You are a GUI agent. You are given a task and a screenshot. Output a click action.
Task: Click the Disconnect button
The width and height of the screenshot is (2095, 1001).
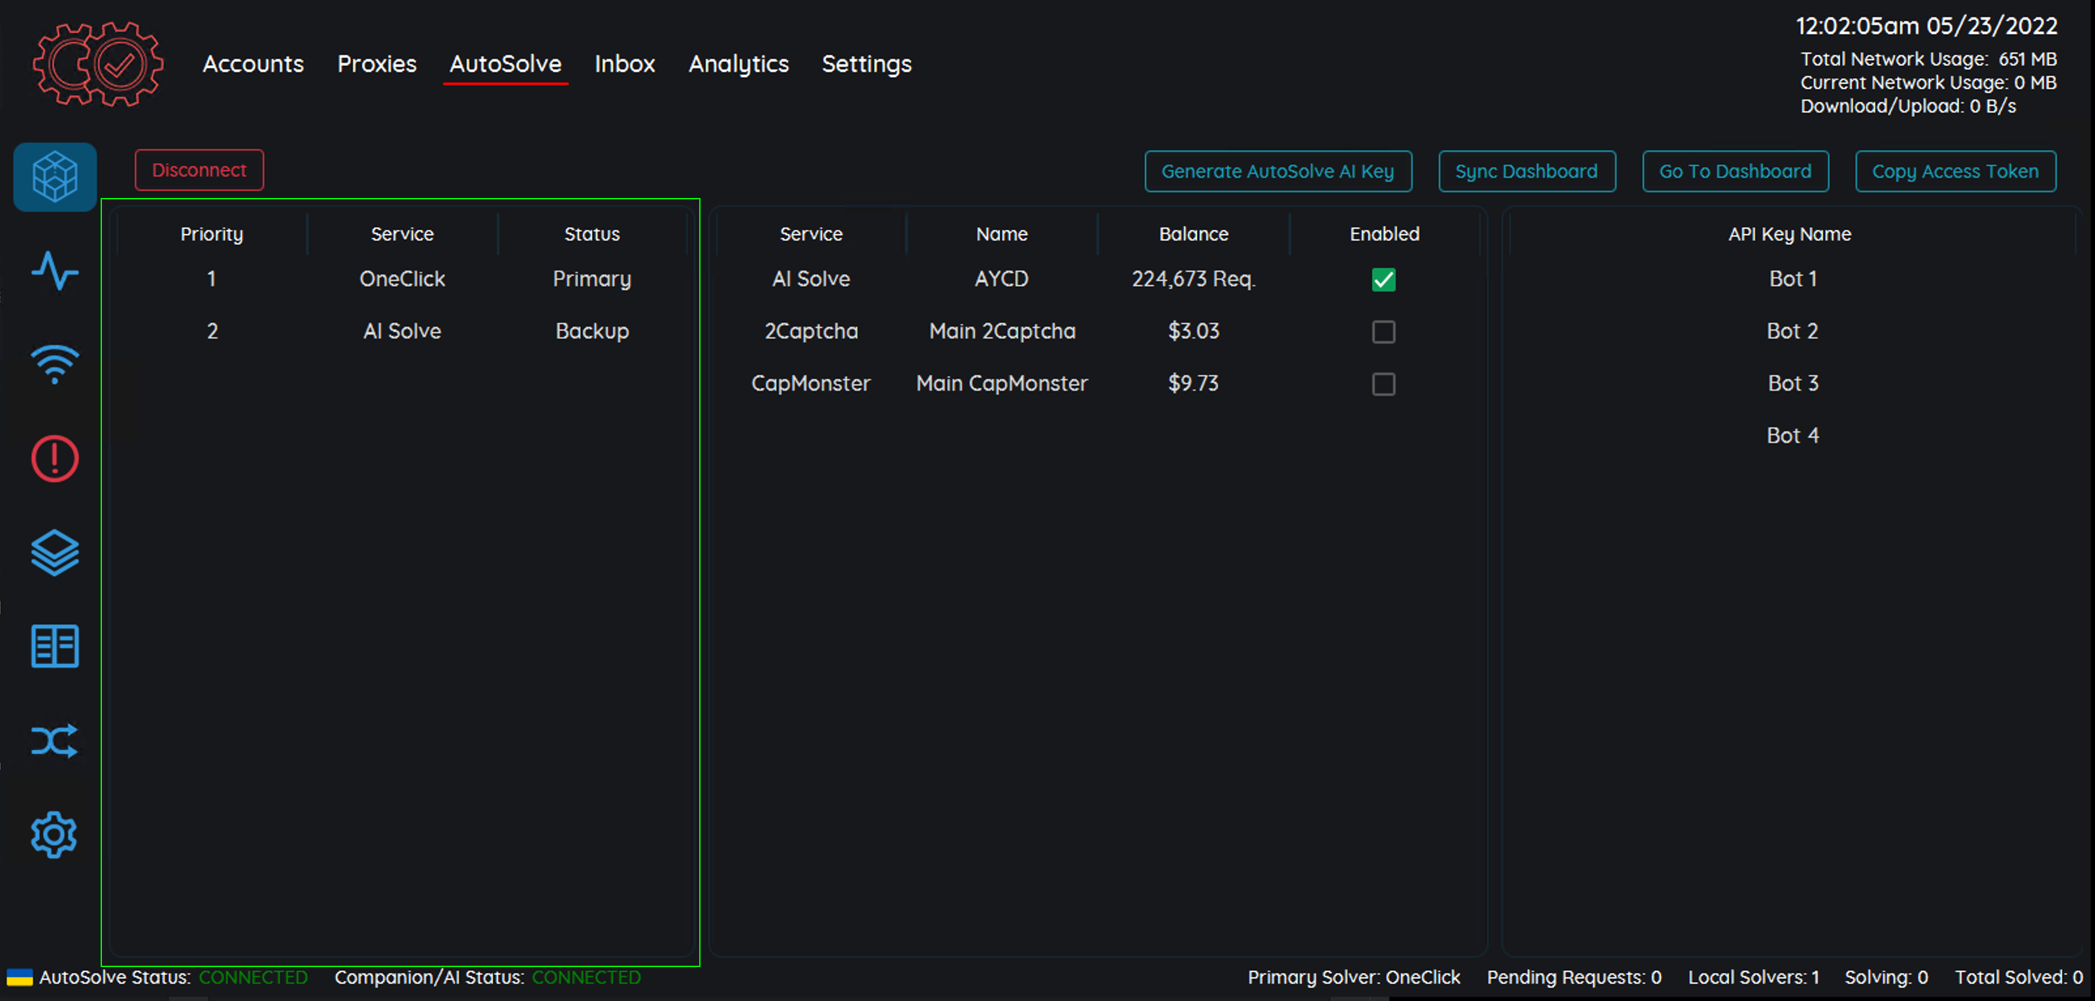point(199,170)
